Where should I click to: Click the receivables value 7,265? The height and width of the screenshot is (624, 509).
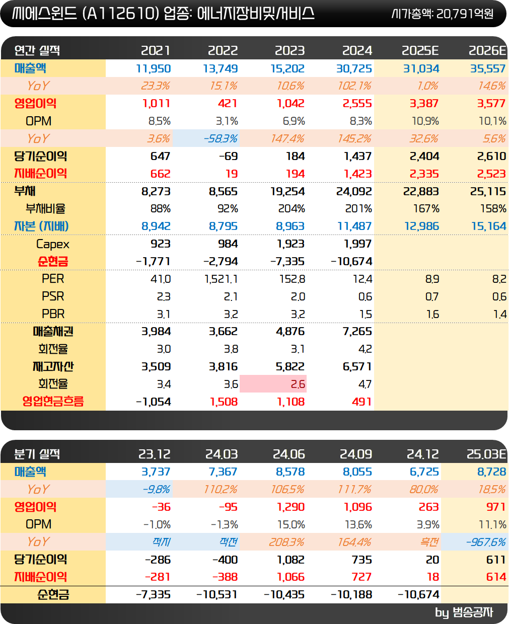tap(357, 331)
